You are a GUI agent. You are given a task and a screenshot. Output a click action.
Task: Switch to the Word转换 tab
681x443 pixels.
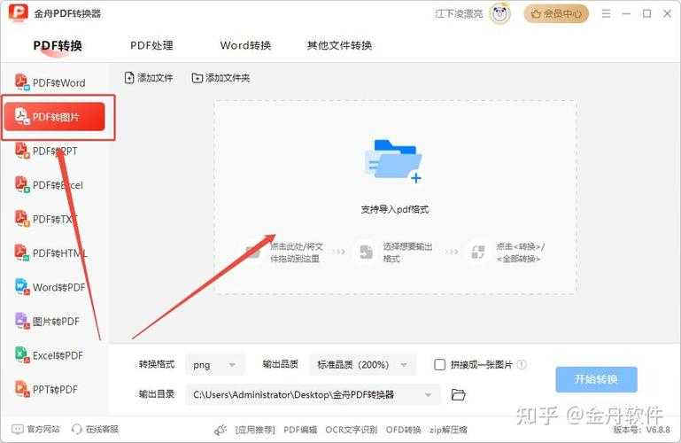(245, 45)
